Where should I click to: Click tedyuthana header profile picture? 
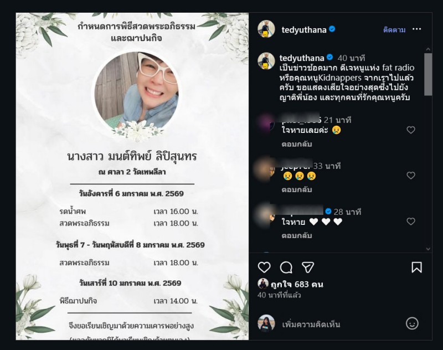pos(266,29)
